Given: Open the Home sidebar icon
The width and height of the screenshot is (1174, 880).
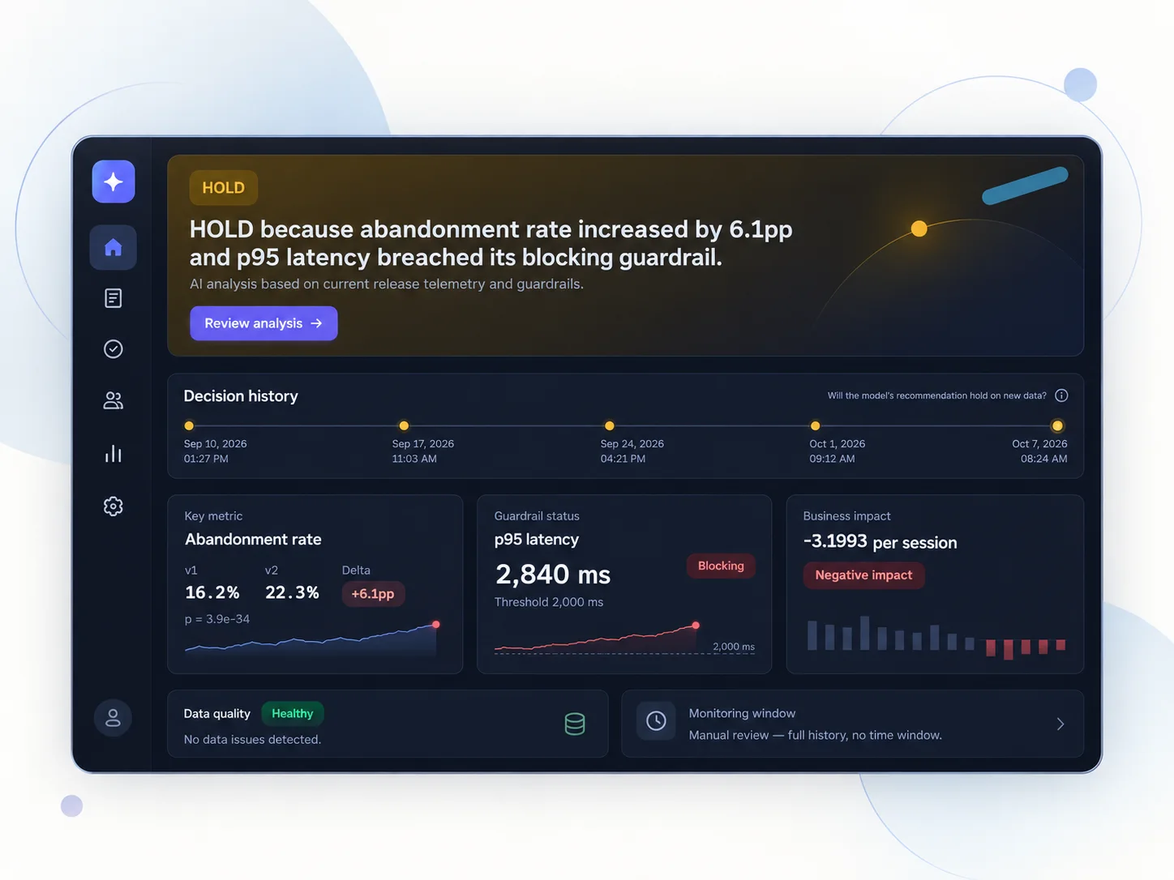Looking at the screenshot, I should (114, 247).
